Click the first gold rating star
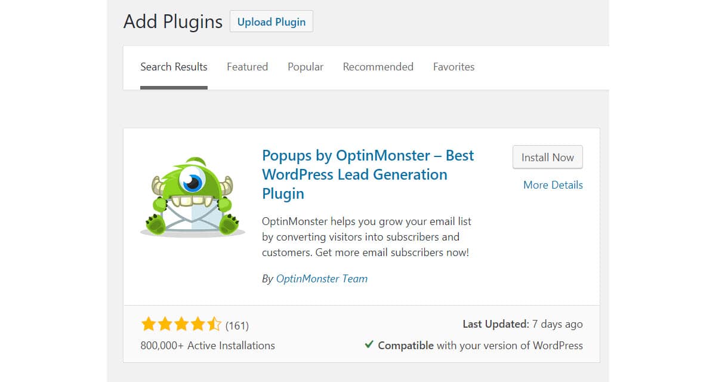The image size is (716, 382). (148, 325)
